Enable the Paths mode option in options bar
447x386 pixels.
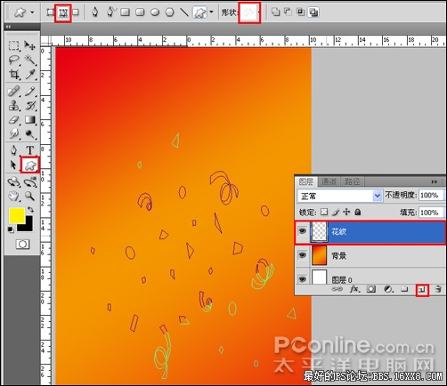coord(63,12)
